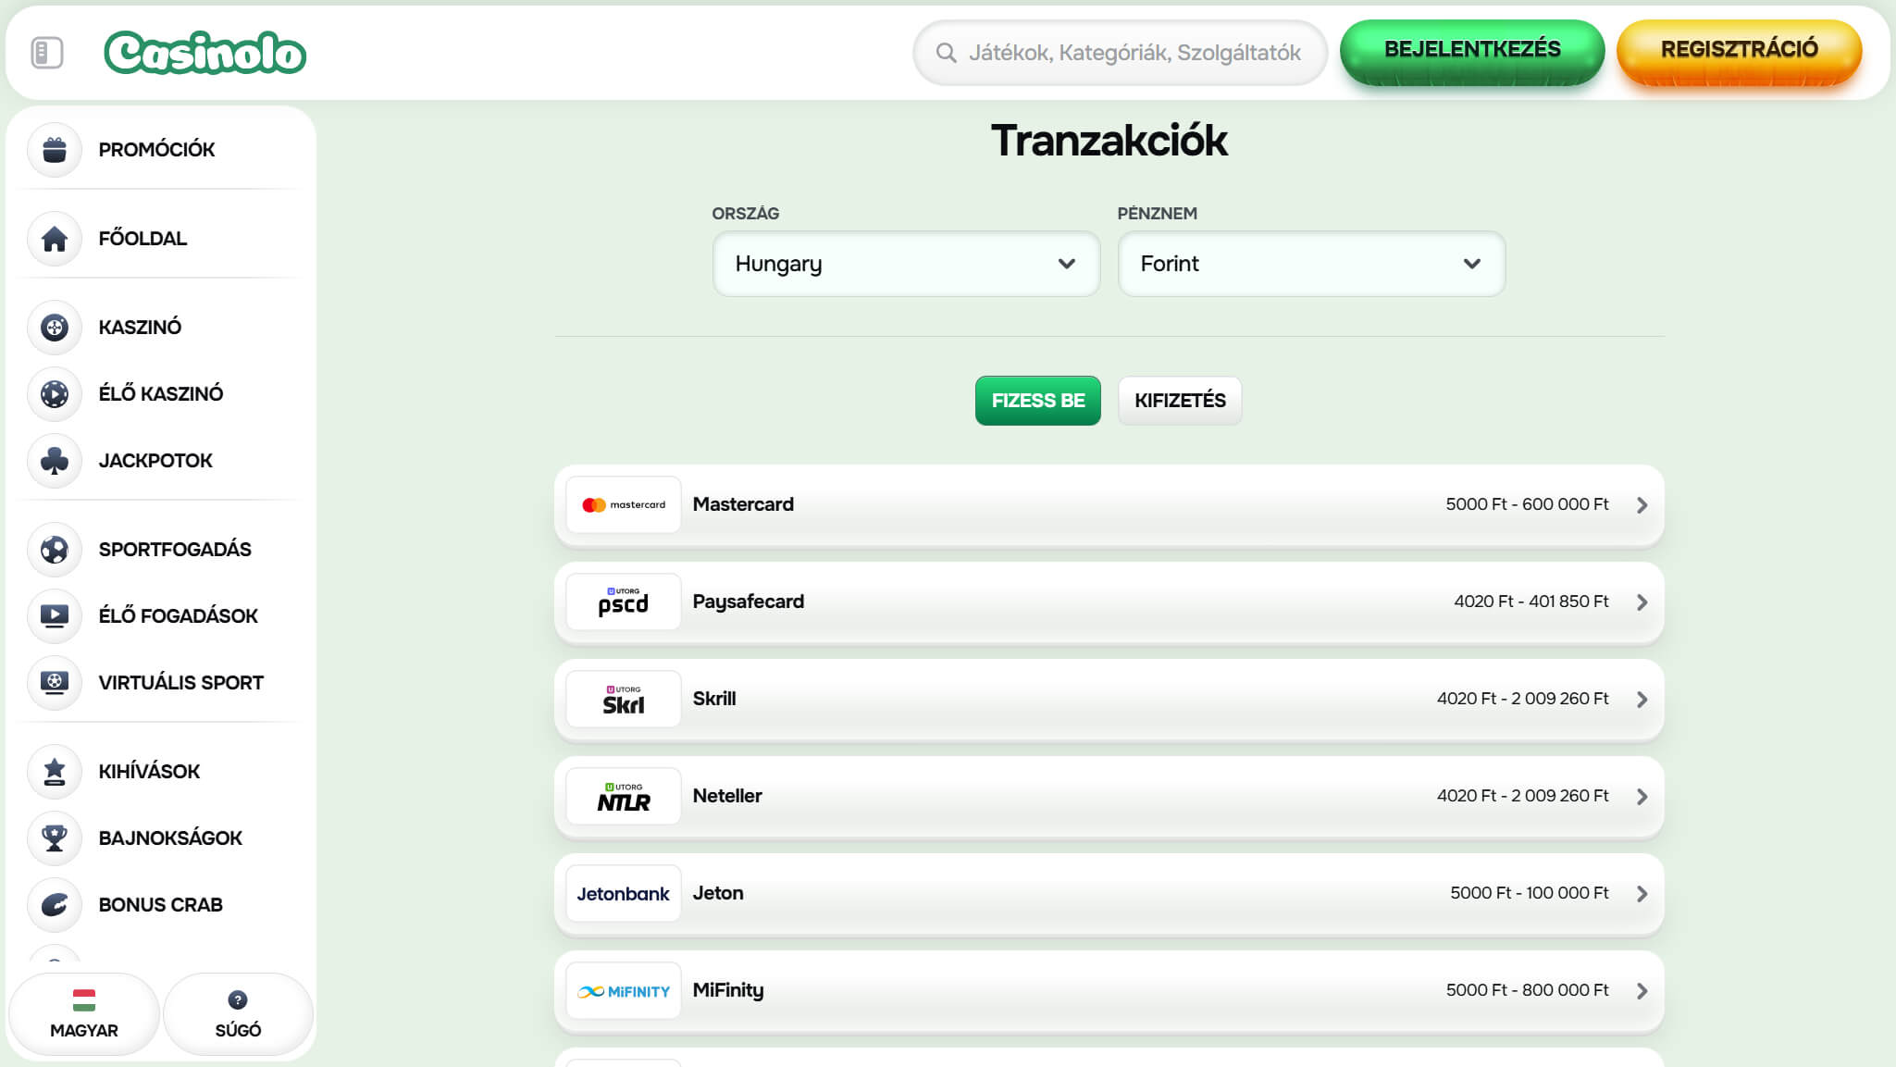This screenshot has height=1067, width=1896.
Task: Expand the Skrill row chevron
Action: (x=1642, y=699)
